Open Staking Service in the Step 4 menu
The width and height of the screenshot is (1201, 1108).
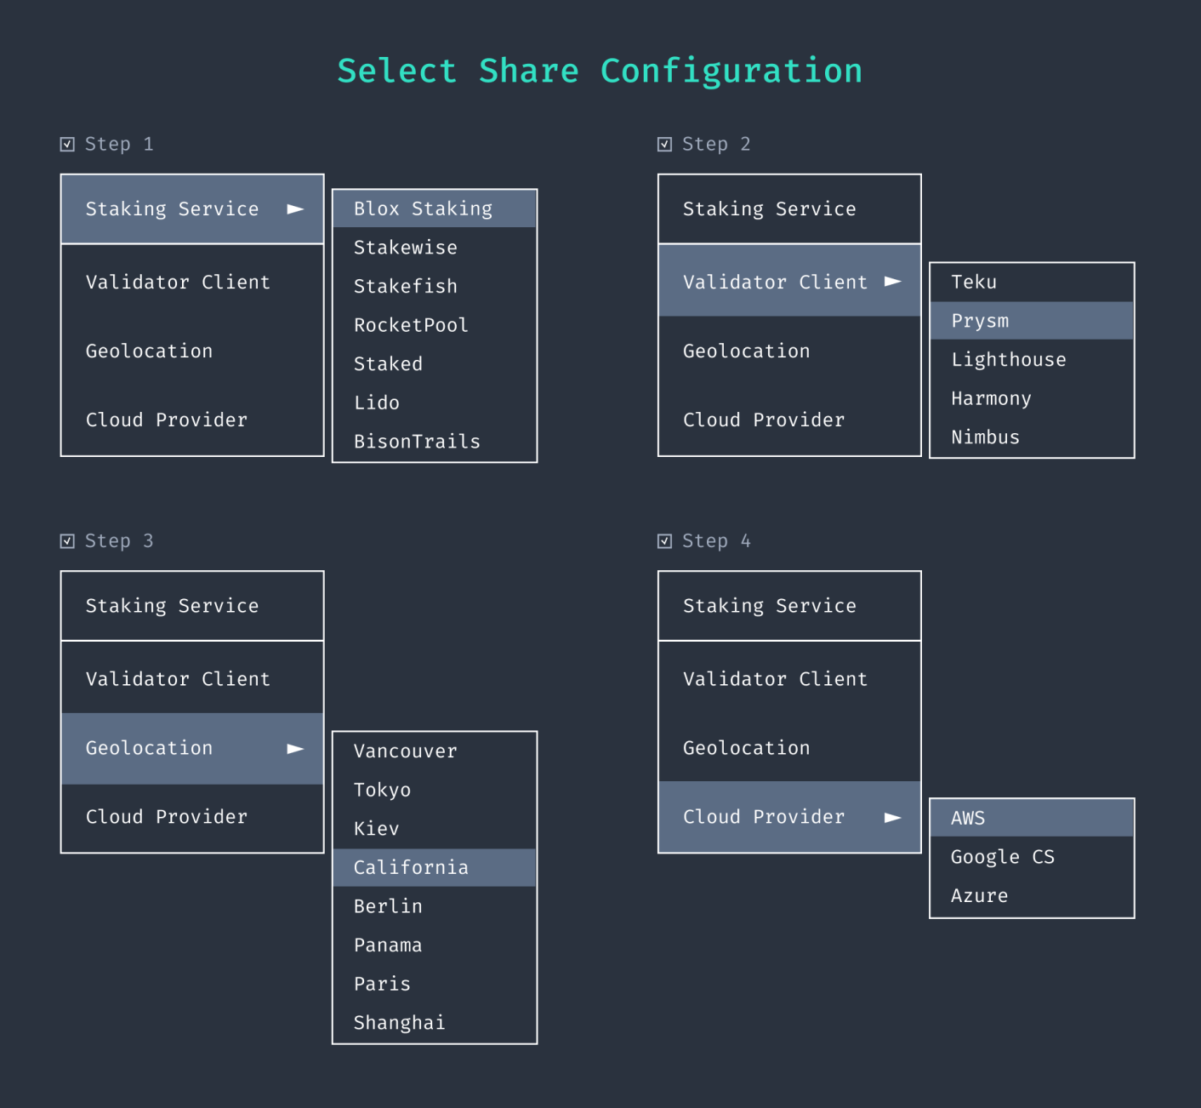tap(769, 606)
